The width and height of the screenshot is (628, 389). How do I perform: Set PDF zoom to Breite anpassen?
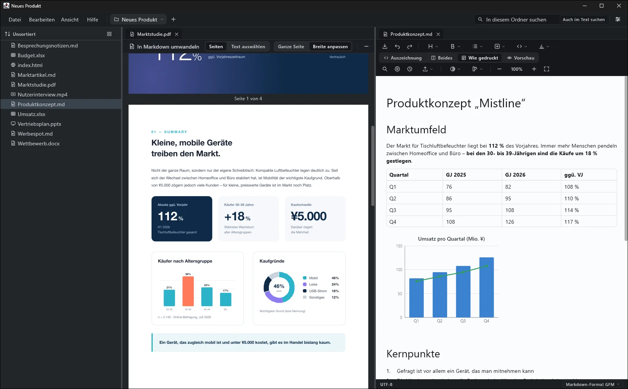330,46
